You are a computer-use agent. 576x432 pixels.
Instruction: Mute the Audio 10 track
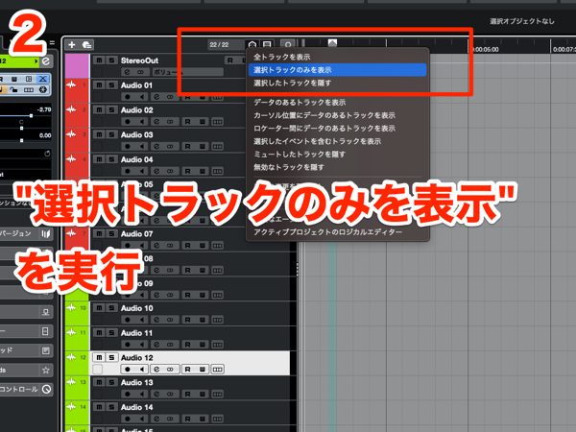(99, 308)
